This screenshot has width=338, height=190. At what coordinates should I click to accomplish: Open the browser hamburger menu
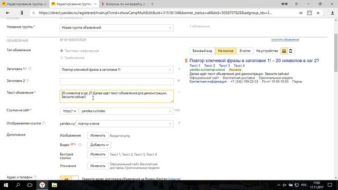tap(296, 4)
